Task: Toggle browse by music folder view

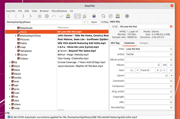Action: [77, 16]
